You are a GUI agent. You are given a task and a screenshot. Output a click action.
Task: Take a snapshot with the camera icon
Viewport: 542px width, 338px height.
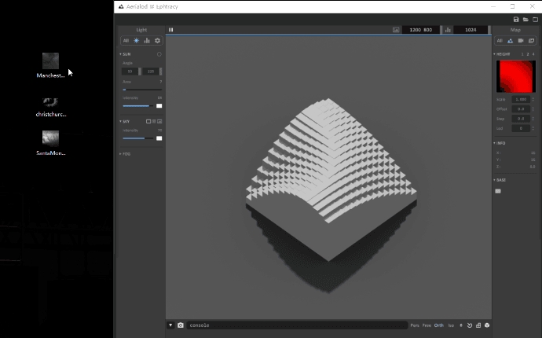coord(181,325)
